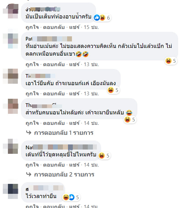This screenshot has width=194, height=208.
Task: View reactions on the last visible comment
Action: [x=71, y=197]
